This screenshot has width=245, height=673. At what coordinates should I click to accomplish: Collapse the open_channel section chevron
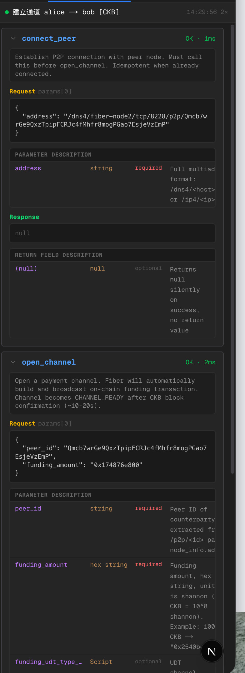point(13,362)
